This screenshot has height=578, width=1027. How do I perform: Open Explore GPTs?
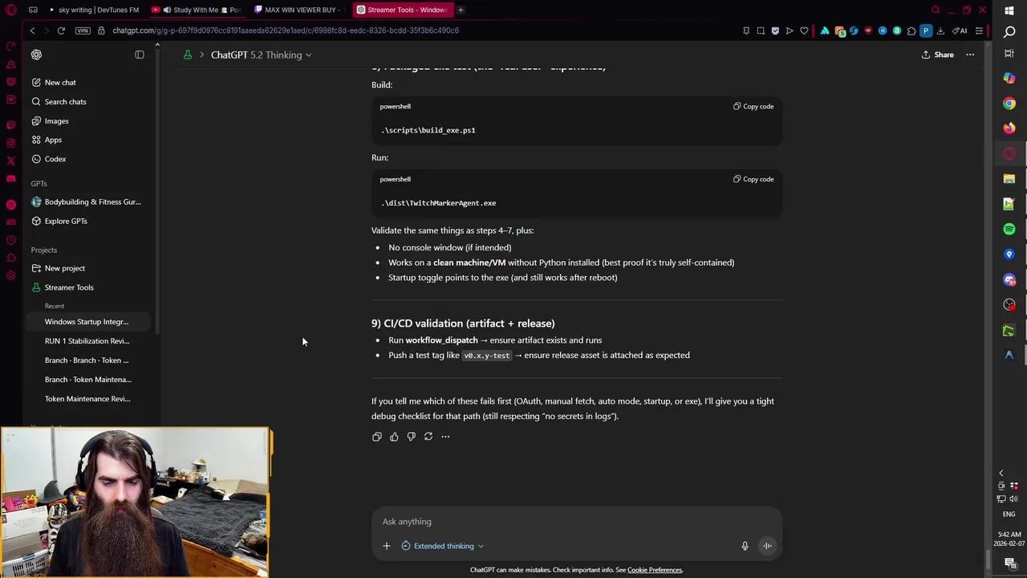point(88,222)
